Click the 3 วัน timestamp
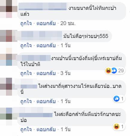Screen dimensions: 130x136 pos(65,73)
